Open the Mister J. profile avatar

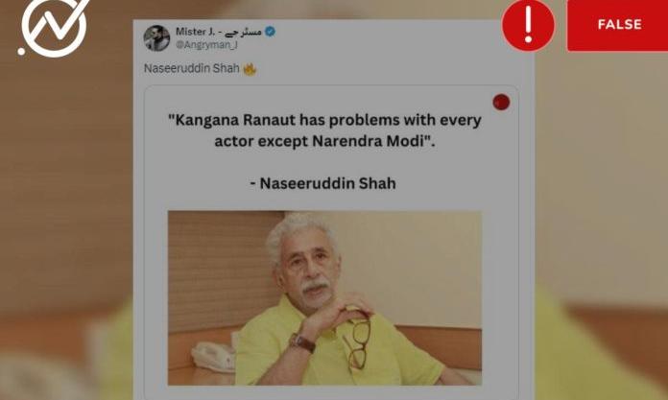[156, 38]
